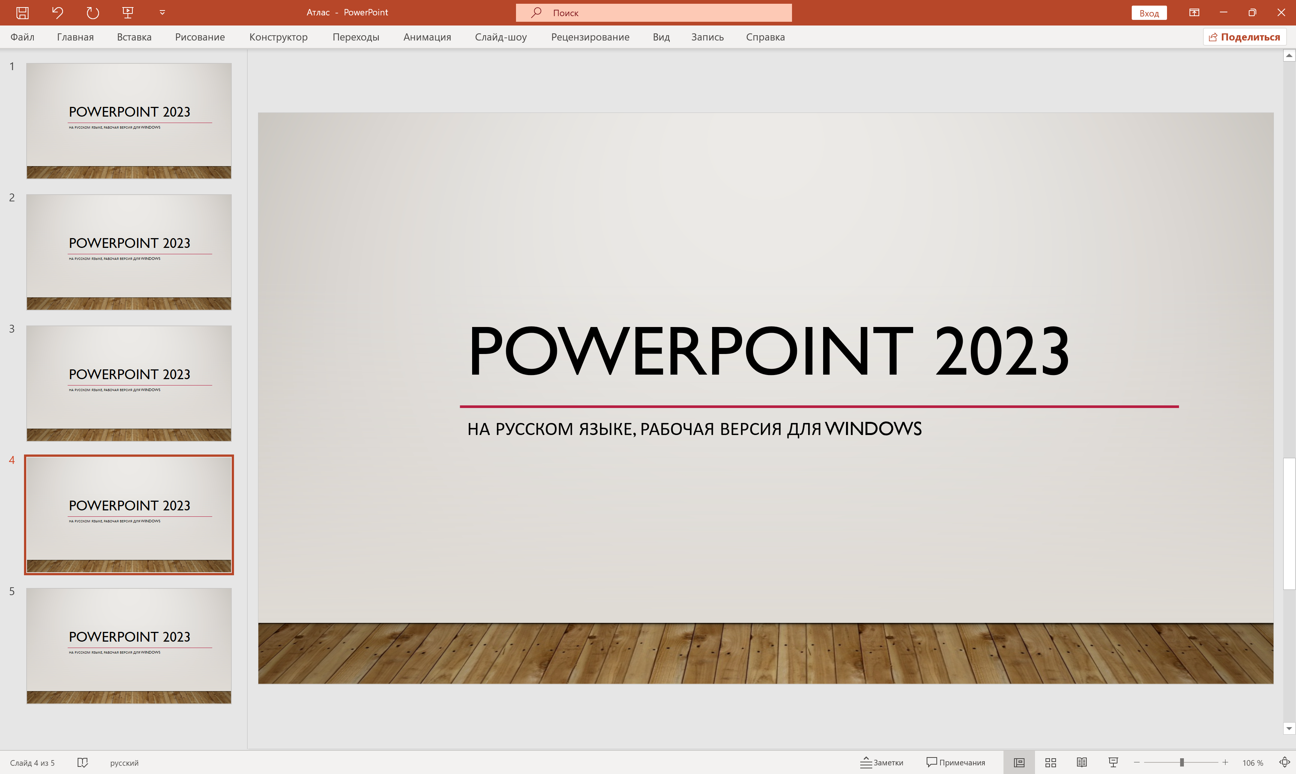Open ribbon display options
The width and height of the screenshot is (1296, 774).
1194,12
